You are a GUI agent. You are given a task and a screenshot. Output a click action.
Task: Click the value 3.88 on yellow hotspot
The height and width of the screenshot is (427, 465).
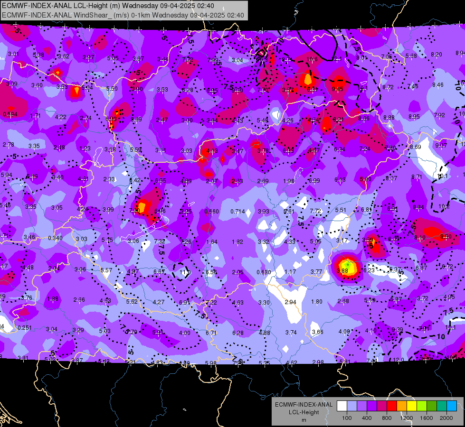(x=342, y=270)
